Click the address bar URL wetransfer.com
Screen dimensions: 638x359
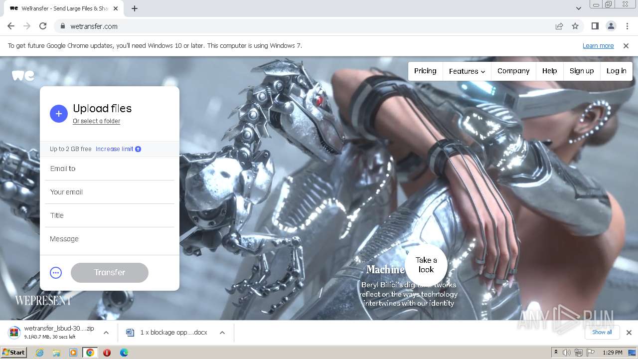94,26
